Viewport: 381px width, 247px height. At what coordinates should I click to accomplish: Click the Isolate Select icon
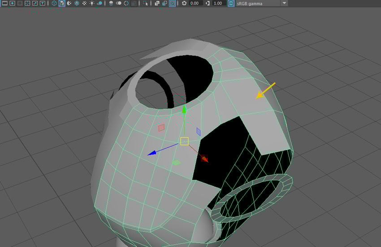pyautogui.click(x=145, y=3)
